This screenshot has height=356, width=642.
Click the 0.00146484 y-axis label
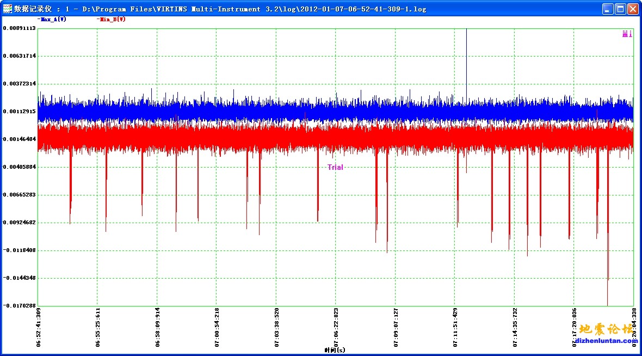point(19,139)
